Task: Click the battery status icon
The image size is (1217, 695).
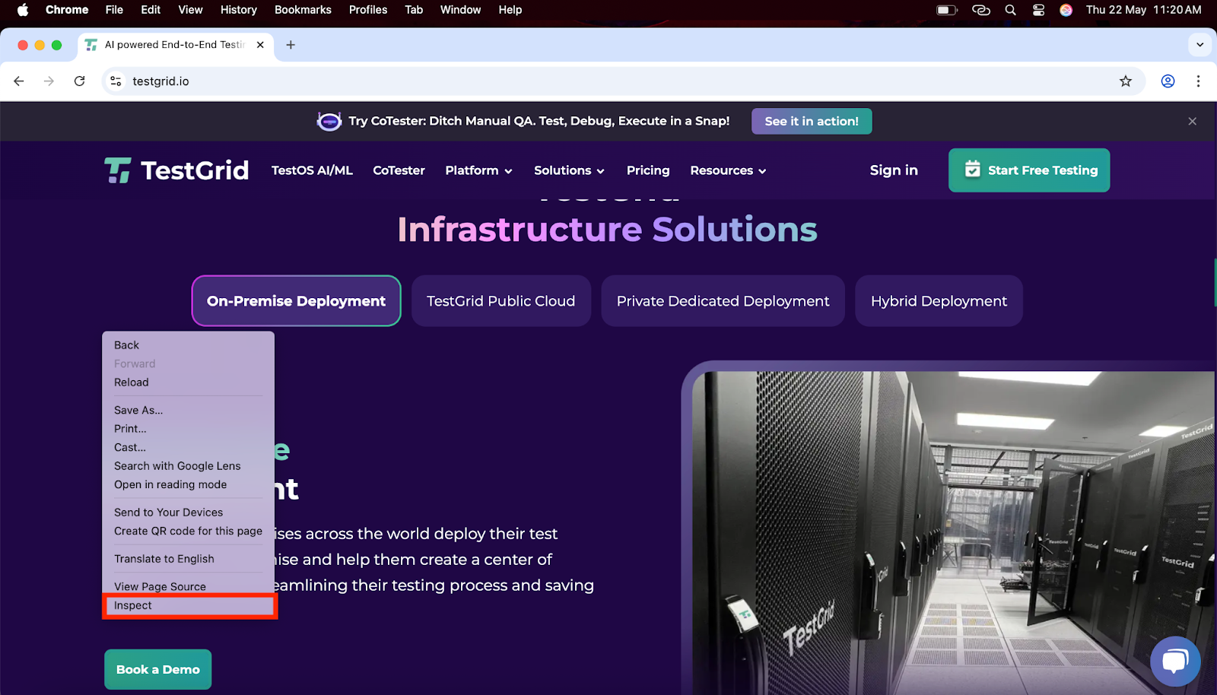Action: coord(946,10)
